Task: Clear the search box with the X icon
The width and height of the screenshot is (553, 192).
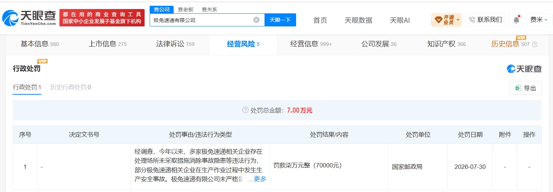Action: pyautogui.click(x=256, y=20)
